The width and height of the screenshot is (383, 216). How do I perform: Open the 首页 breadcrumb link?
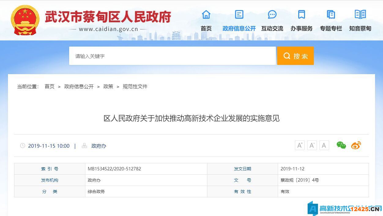point(50,86)
